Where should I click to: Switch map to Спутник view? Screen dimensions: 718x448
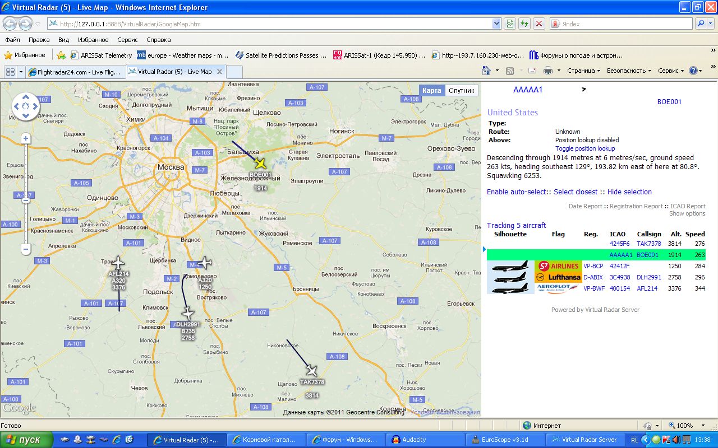(x=462, y=91)
